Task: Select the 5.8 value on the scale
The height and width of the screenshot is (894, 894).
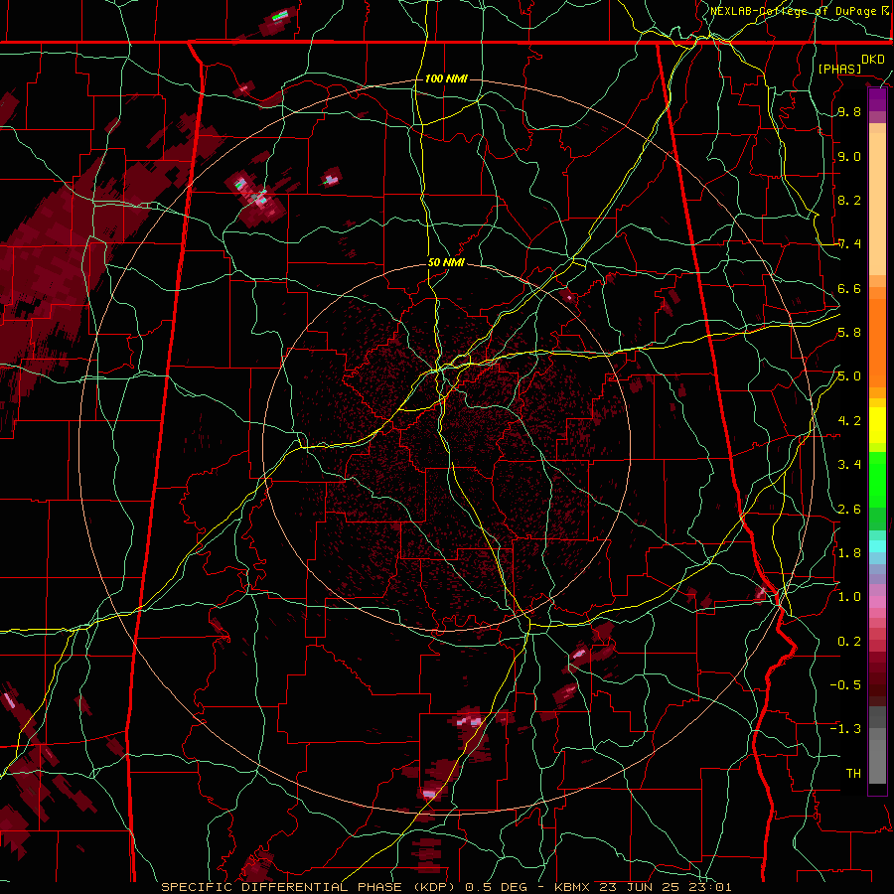Action: click(849, 333)
